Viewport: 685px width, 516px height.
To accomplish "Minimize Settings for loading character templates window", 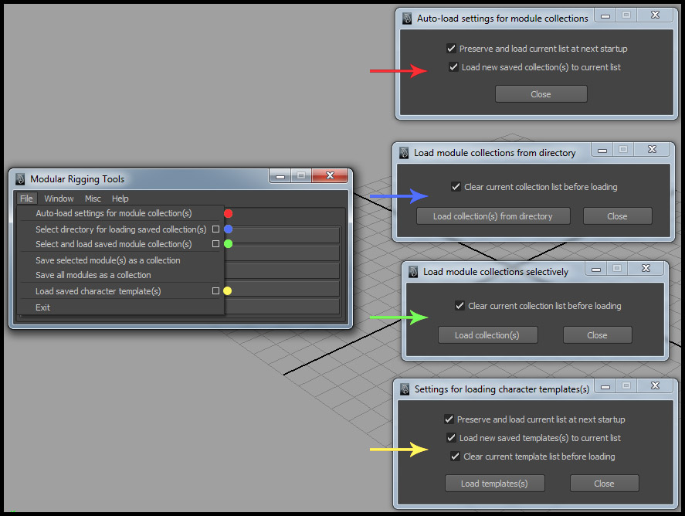I will (x=605, y=387).
